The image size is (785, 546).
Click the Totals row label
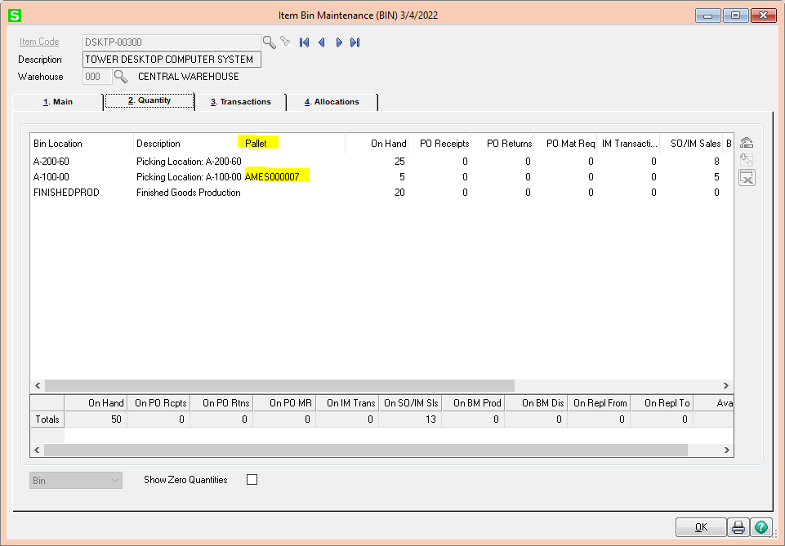tap(47, 419)
